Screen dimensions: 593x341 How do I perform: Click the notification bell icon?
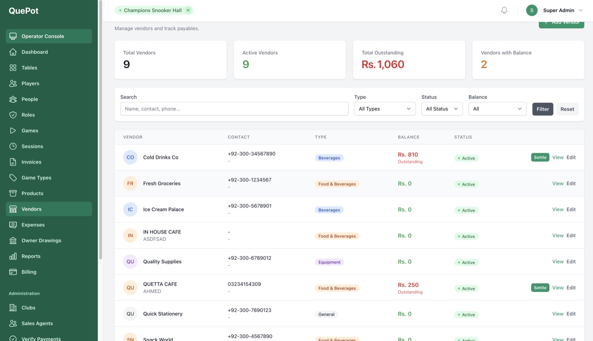pos(504,11)
